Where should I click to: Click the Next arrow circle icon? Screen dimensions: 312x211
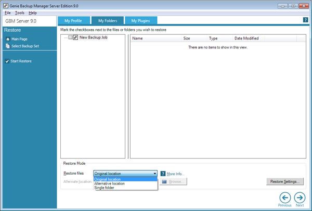(300, 197)
